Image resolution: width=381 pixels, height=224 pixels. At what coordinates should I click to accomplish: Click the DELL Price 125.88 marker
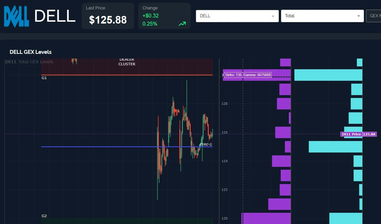coord(358,134)
